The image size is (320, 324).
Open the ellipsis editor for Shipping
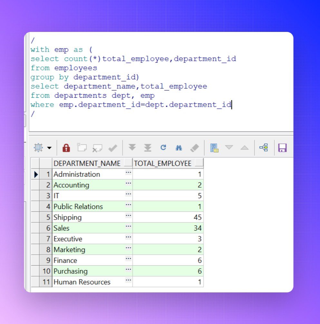[x=128, y=216]
